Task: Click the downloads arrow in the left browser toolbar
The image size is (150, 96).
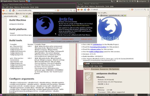Action: click(74, 10)
